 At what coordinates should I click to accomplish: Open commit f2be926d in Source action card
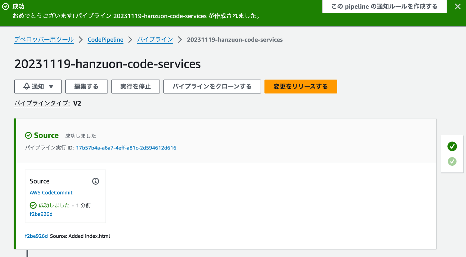pyautogui.click(x=41, y=214)
